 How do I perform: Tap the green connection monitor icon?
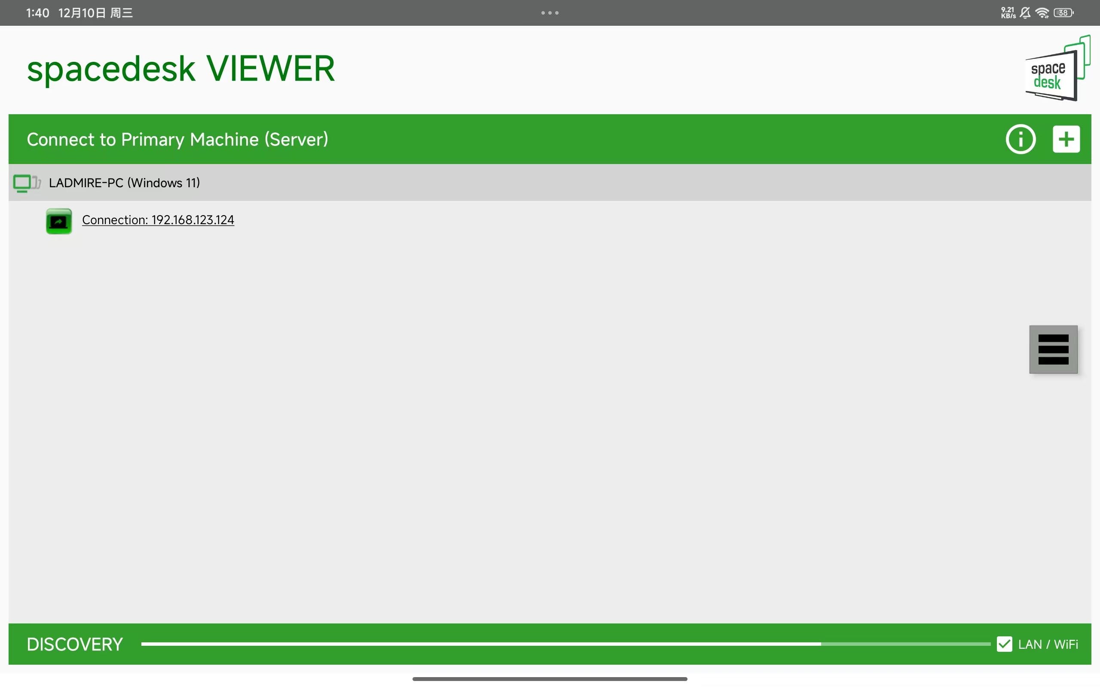[x=58, y=221]
